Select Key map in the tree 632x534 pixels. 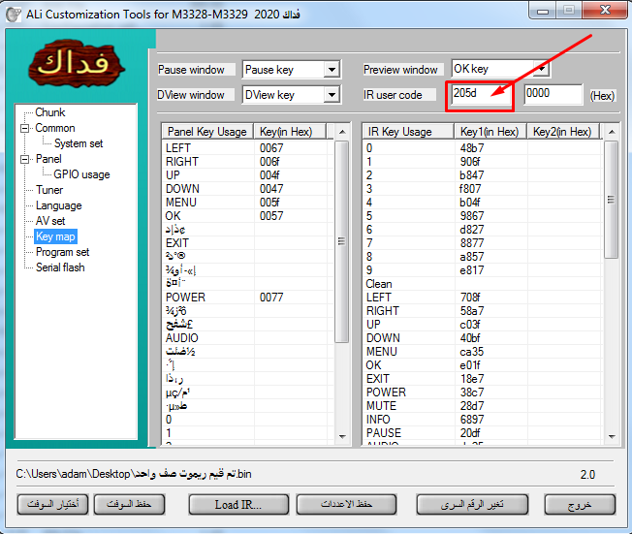click(x=55, y=236)
